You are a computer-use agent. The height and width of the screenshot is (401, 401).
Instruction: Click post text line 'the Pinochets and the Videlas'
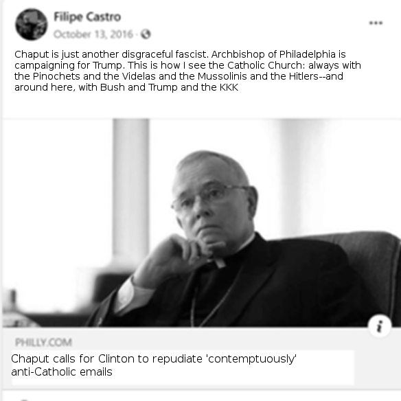pyautogui.click(x=179, y=76)
